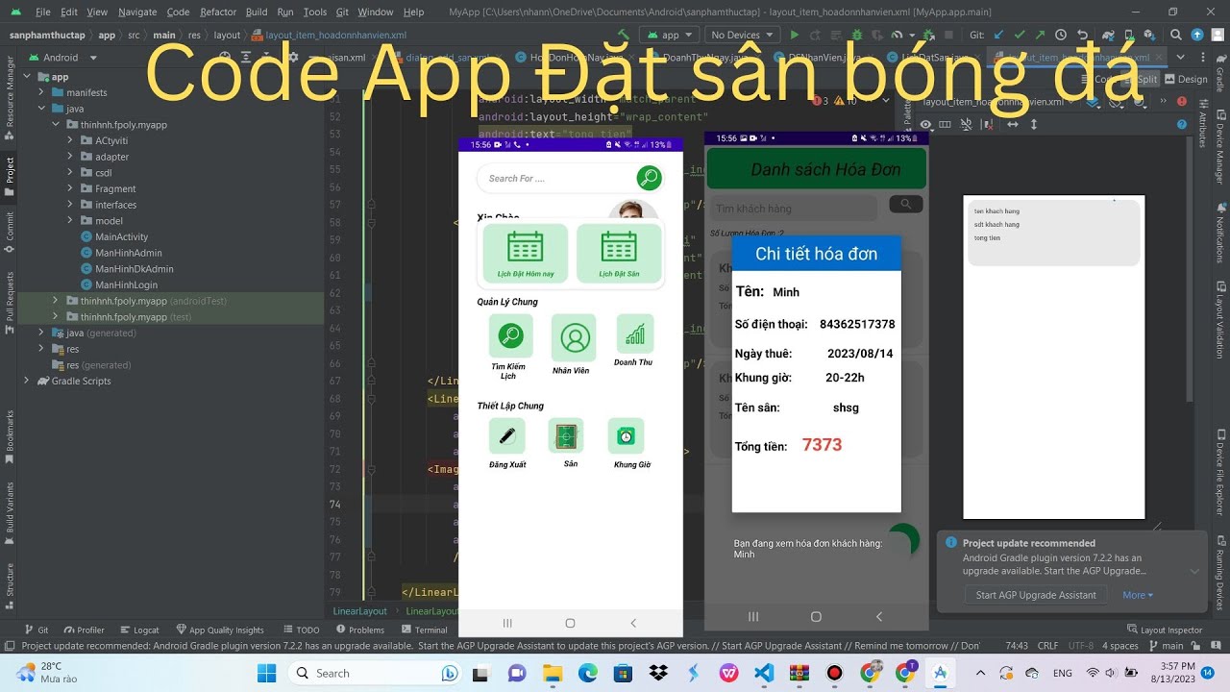The height and width of the screenshot is (692, 1230).
Task: Expand the adapter package
Action: point(70,157)
